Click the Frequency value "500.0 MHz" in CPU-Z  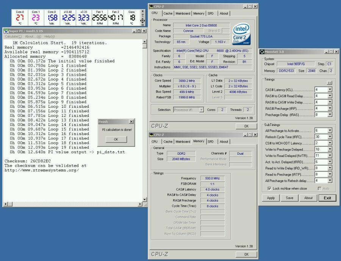click(213, 178)
